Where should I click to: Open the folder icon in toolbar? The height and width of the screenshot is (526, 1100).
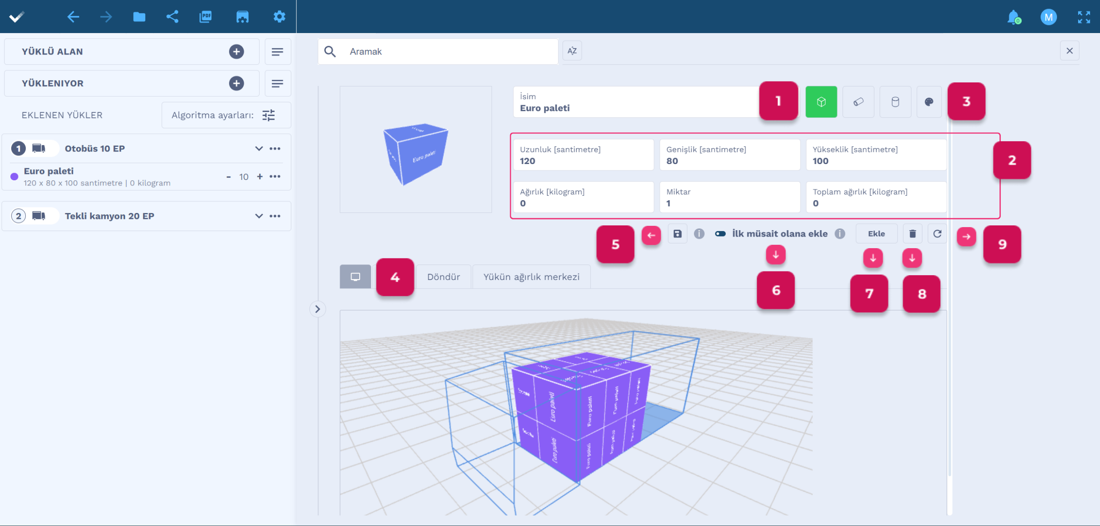click(x=139, y=17)
